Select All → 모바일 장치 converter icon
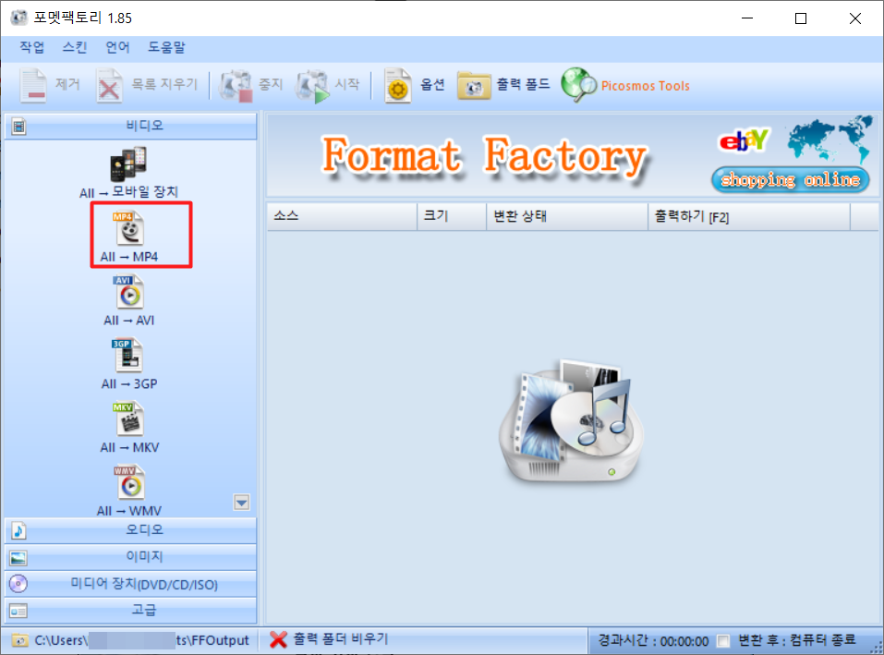This screenshot has width=884, height=655. [x=128, y=164]
